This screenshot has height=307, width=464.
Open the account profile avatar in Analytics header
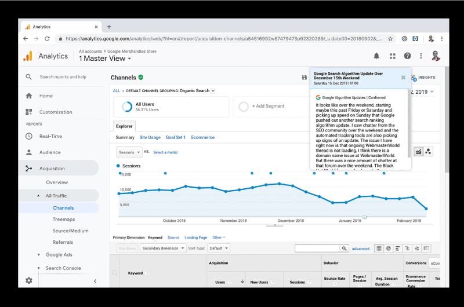point(436,56)
